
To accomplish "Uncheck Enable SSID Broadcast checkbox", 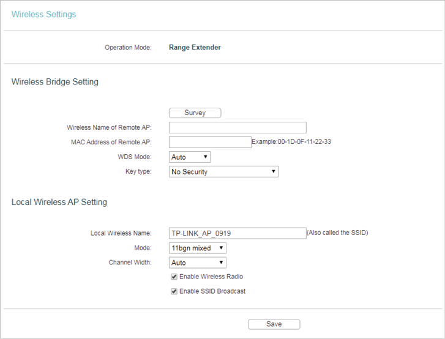I will click(x=174, y=291).
